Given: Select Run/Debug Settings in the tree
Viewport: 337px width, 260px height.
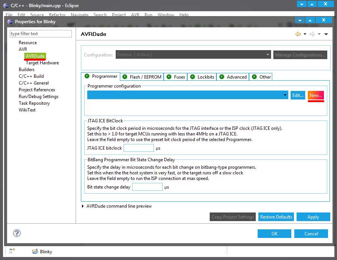Looking at the screenshot, I should pyautogui.click(x=39, y=97).
